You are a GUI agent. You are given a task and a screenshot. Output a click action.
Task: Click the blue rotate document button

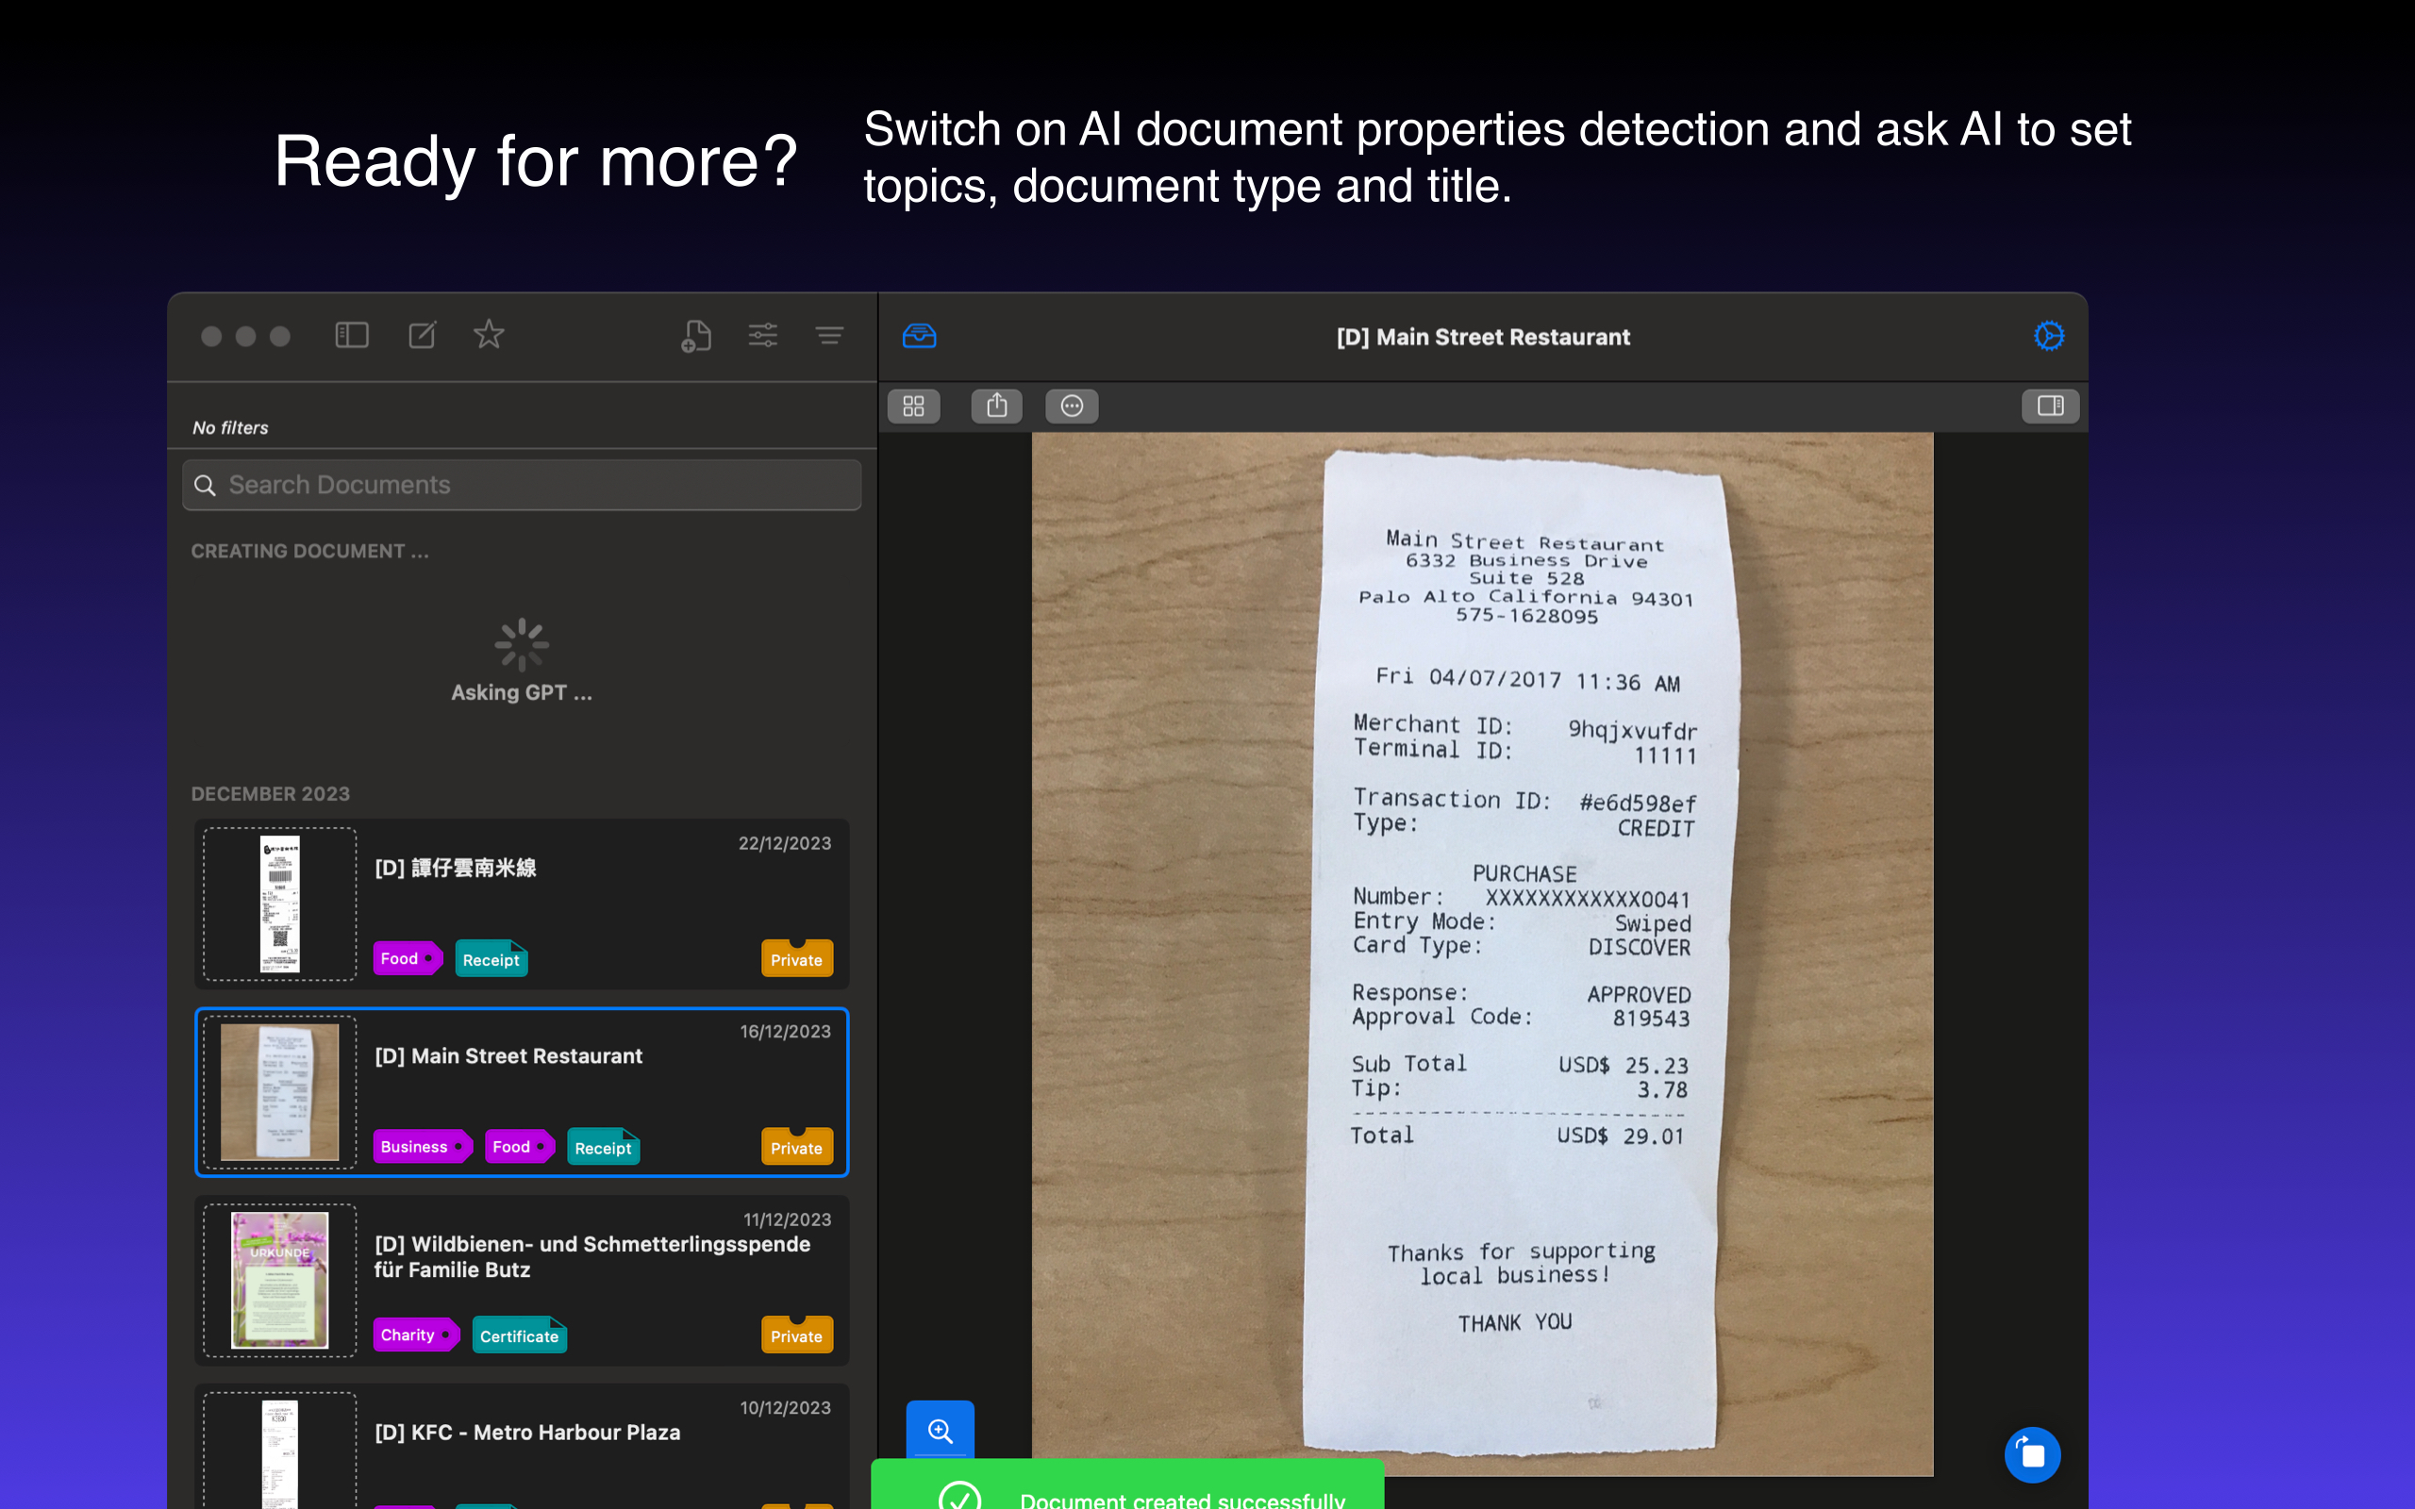(2032, 1455)
